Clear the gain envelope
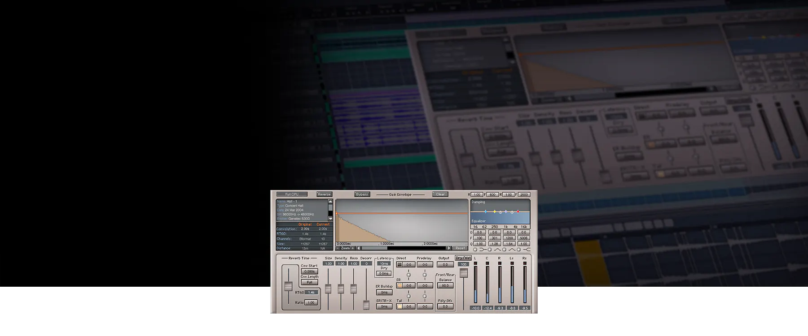Image resolution: width=808 pixels, height=336 pixels. click(x=440, y=194)
